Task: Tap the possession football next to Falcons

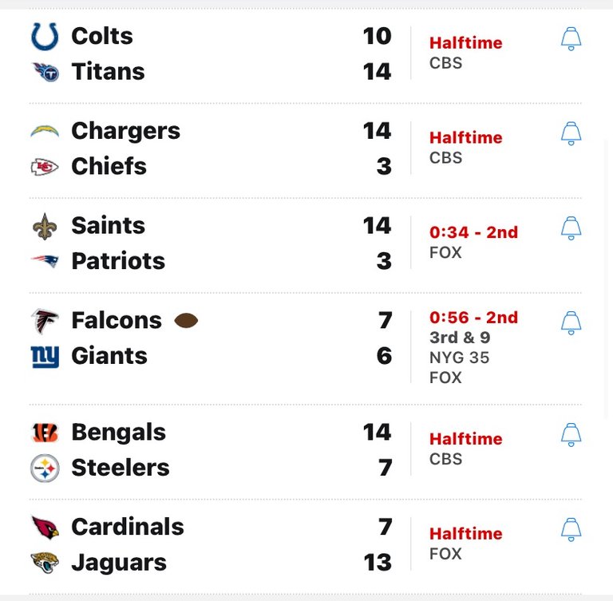Action: click(186, 321)
